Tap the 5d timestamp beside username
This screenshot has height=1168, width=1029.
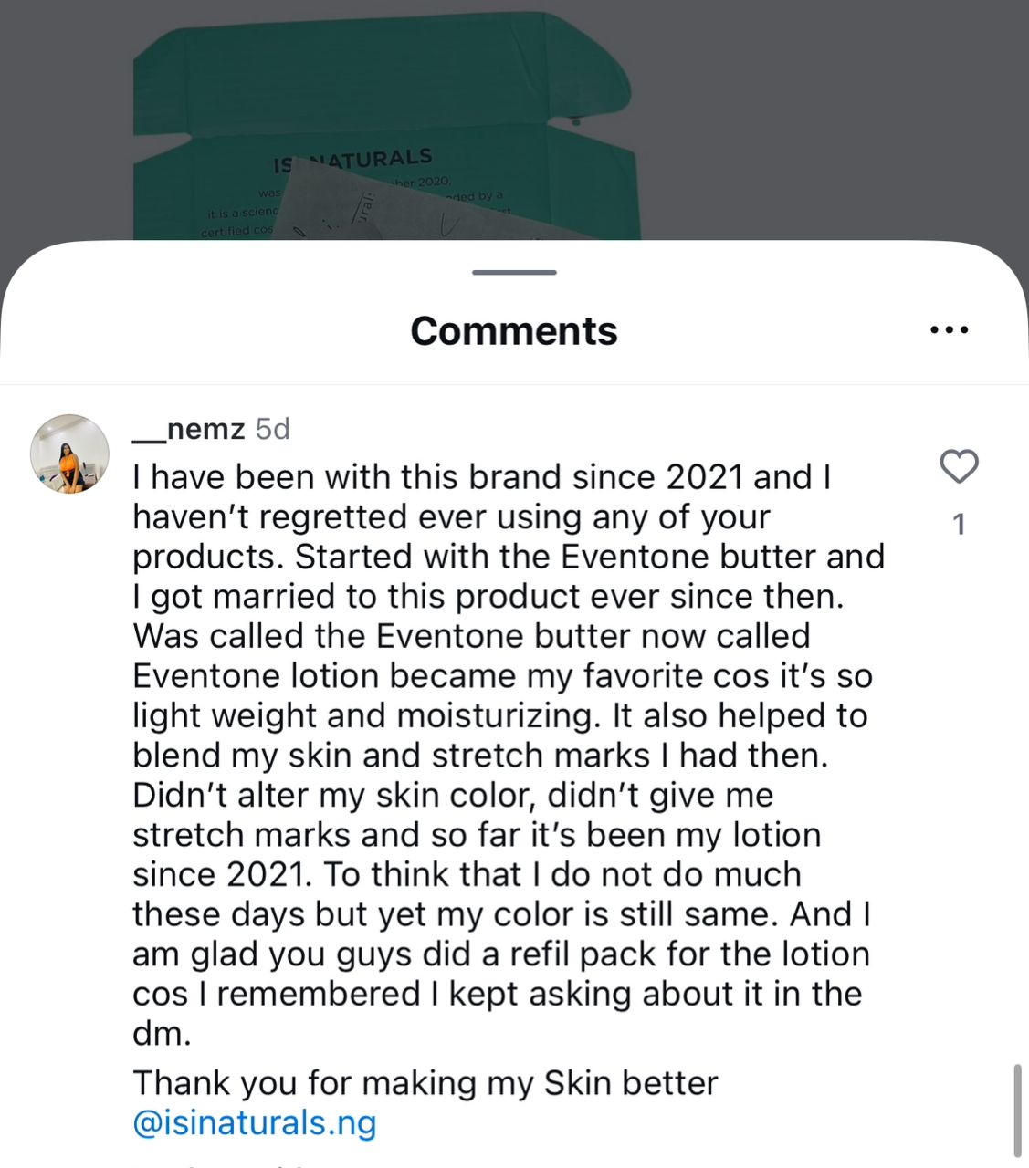pos(272,428)
